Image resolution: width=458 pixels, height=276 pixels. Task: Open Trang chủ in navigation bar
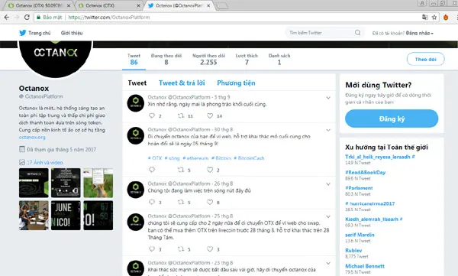40,33
